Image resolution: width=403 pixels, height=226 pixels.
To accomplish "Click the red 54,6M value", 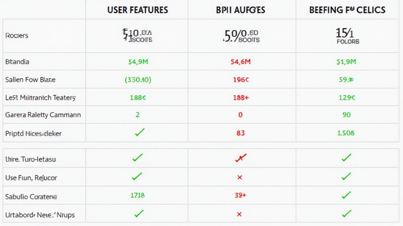I will click(x=240, y=62).
